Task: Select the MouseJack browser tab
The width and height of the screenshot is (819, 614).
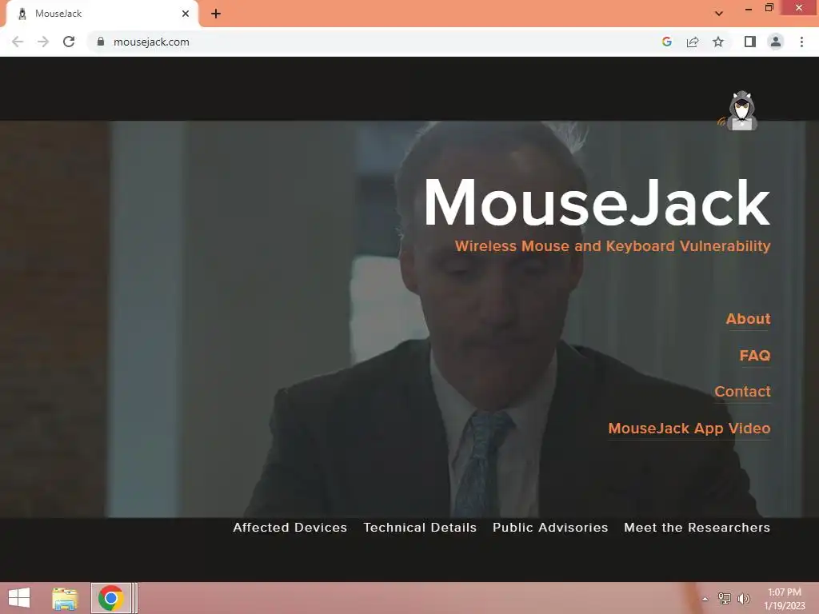Action: click(102, 14)
